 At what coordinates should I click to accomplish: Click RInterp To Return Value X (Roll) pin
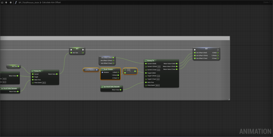(177, 63)
